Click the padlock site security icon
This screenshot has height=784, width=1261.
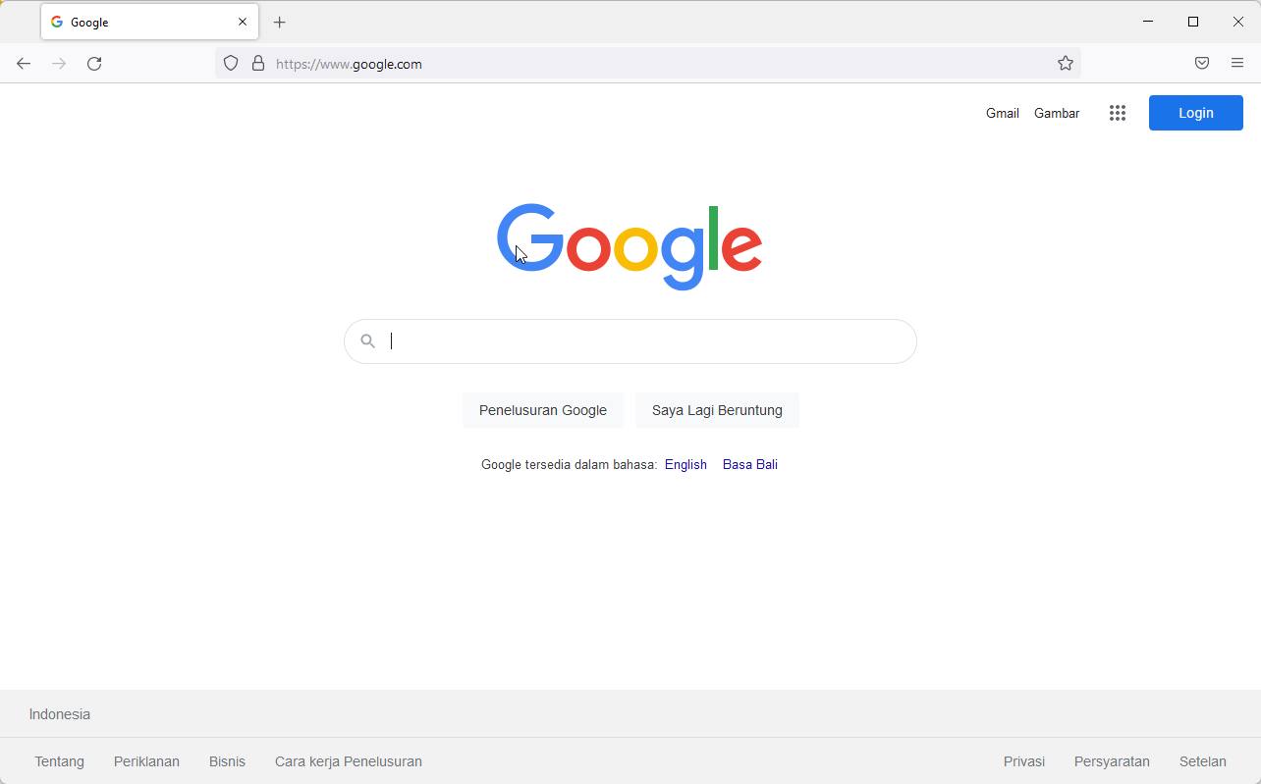(x=257, y=63)
